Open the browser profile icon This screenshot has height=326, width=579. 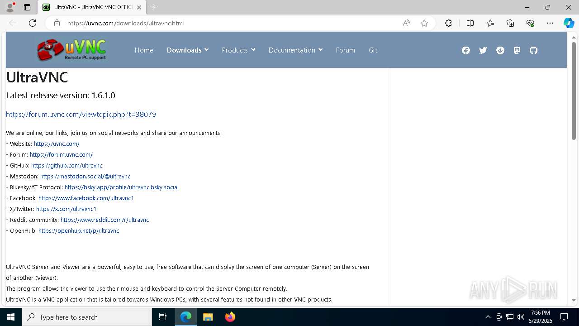tap(10, 7)
